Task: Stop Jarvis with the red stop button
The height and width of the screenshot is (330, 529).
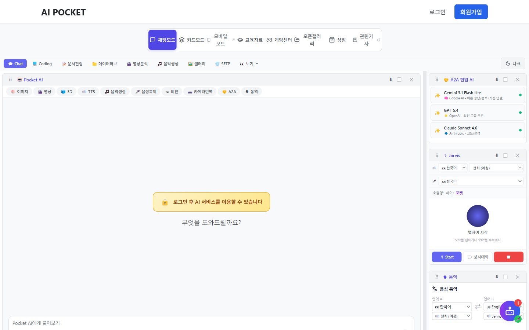Action: click(x=508, y=257)
